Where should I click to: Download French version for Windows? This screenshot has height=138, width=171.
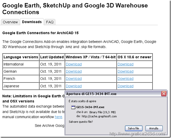tap(74, 79)
